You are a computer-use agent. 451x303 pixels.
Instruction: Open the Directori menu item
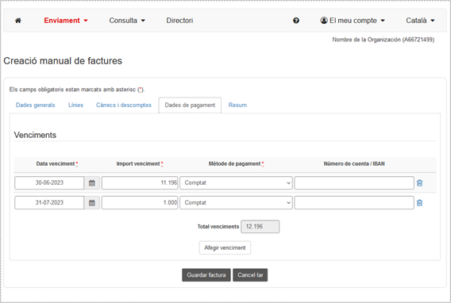179,21
